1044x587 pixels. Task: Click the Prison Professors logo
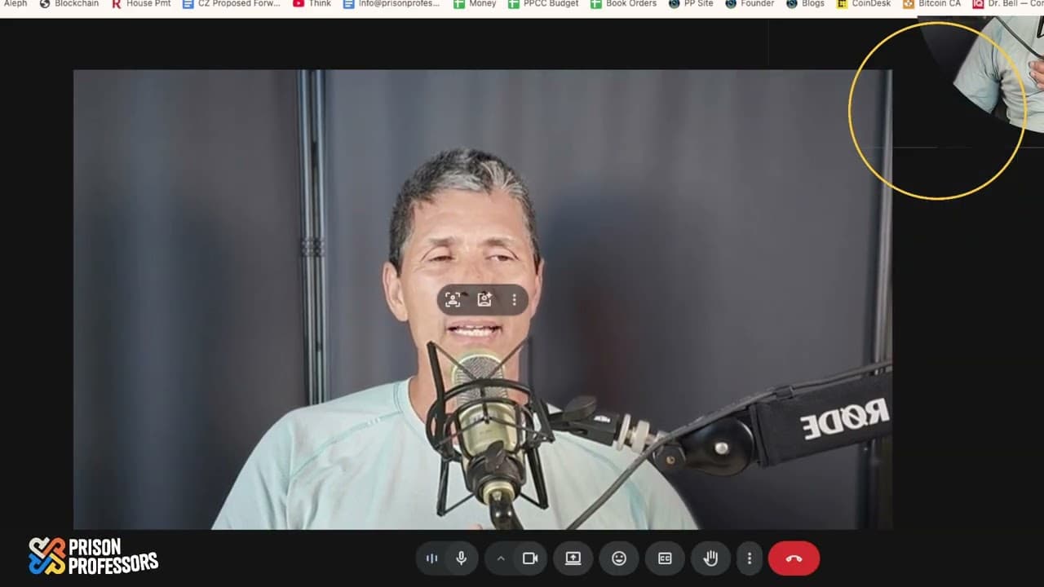click(x=93, y=556)
